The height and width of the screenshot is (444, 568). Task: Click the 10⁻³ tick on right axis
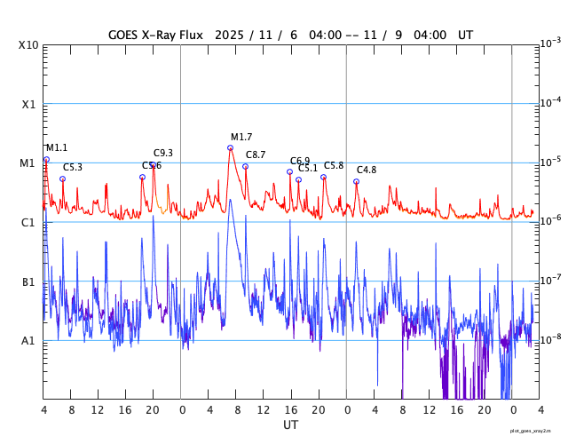pyautogui.click(x=549, y=44)
